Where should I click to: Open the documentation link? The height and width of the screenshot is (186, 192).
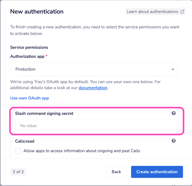[x=93, y=88]
